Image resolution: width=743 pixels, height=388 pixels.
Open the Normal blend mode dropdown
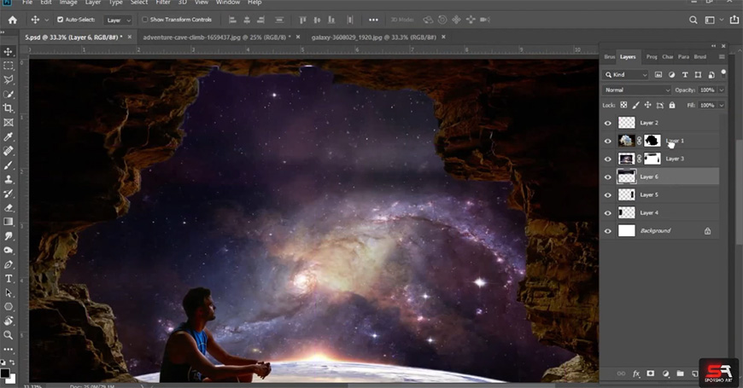tap(636, 90)
